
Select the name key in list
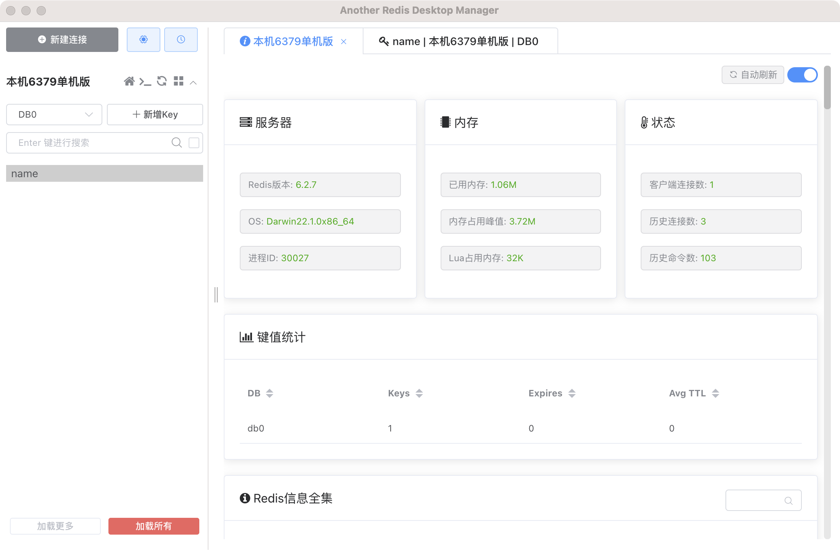[x=104, y=173]
